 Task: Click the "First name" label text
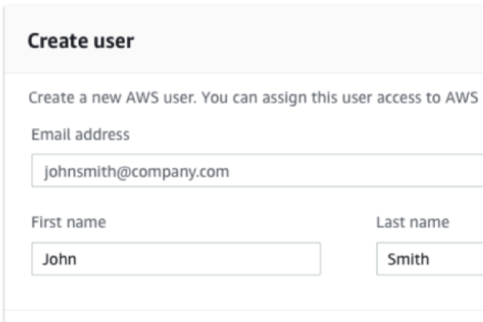click(x=68, y=222)
